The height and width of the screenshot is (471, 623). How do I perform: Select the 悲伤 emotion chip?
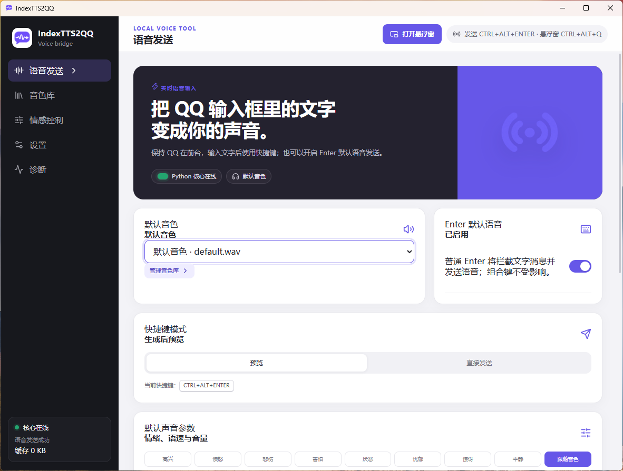coord(268,459)
